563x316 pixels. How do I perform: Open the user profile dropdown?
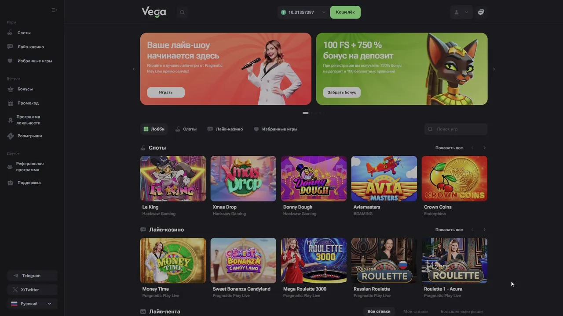pyautogui.click(x=461, y=12)
